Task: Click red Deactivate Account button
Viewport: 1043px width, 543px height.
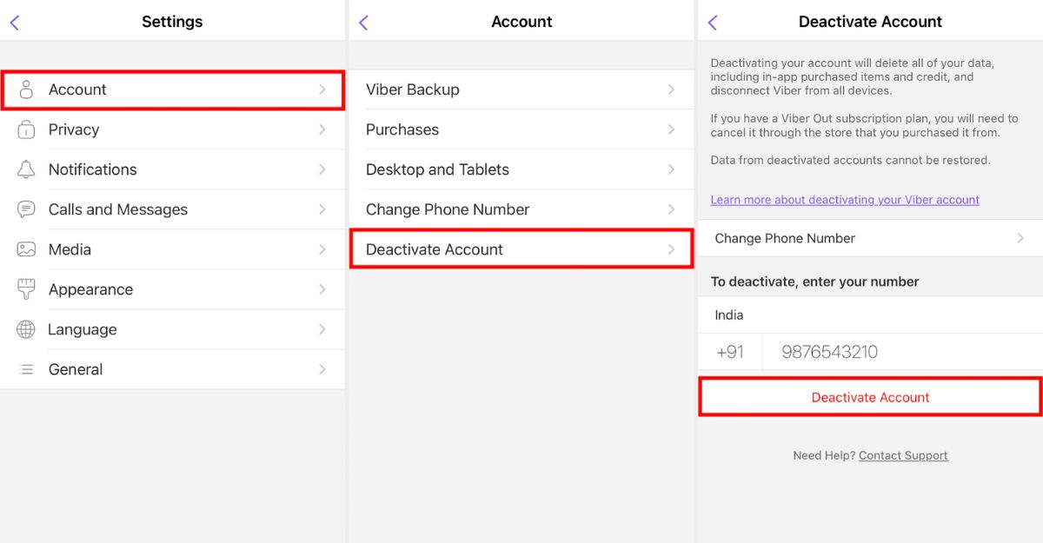Action: coord(870,397)
